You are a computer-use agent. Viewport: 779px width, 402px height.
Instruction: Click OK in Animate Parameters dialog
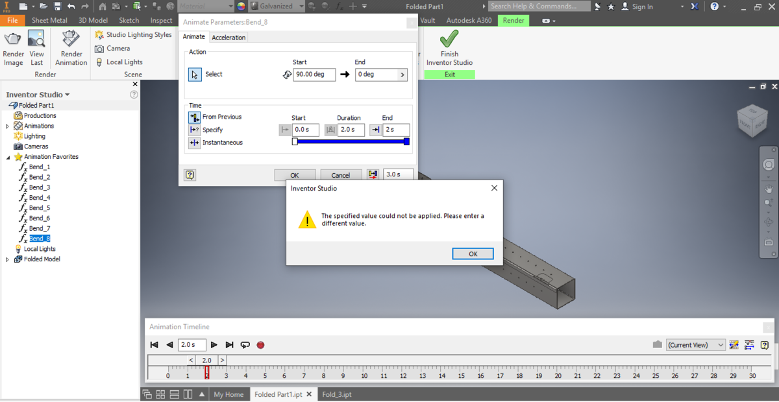295,175
